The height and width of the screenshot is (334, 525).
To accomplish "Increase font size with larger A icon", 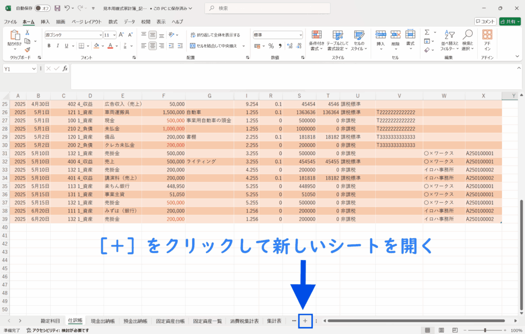I will pos(121,34).
